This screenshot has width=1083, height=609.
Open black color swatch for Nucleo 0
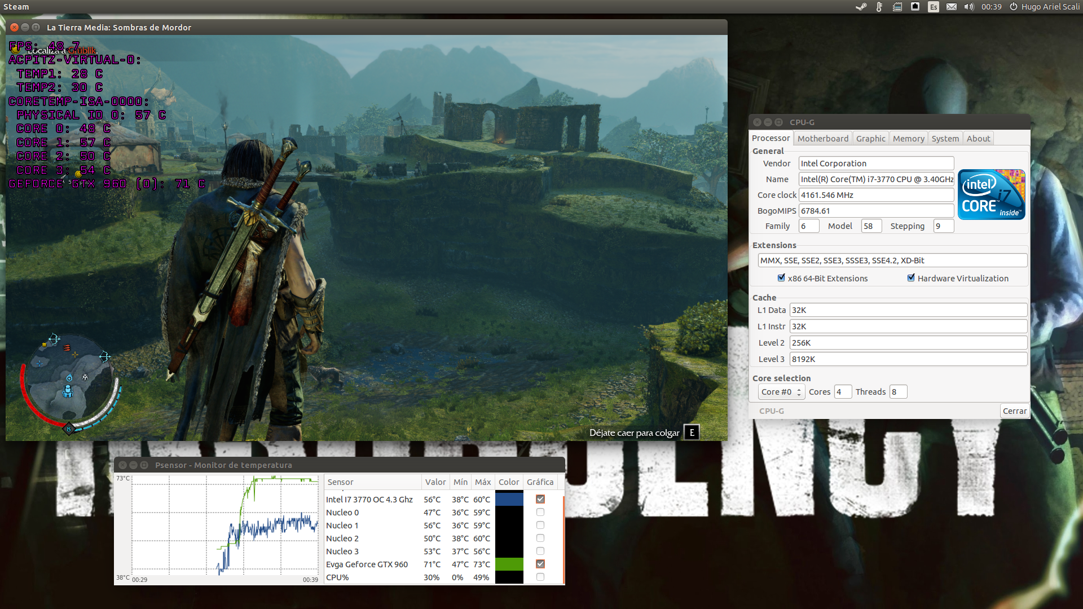pyautogui.click(x=509, y=512)
